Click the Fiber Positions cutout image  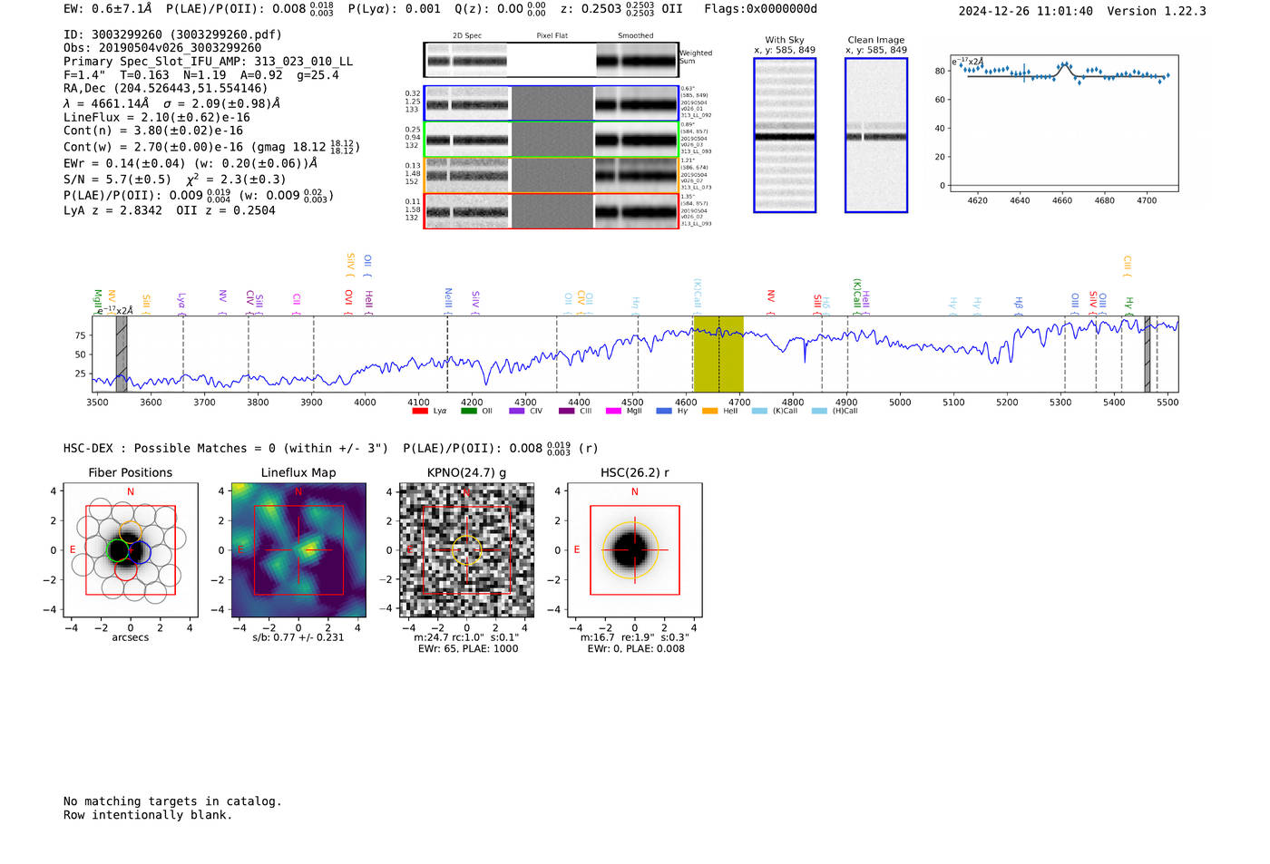click(131, 549)
